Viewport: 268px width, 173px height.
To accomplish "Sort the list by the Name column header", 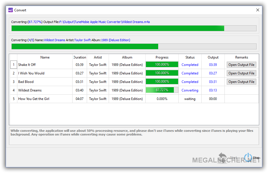I will tap(45, 57).
